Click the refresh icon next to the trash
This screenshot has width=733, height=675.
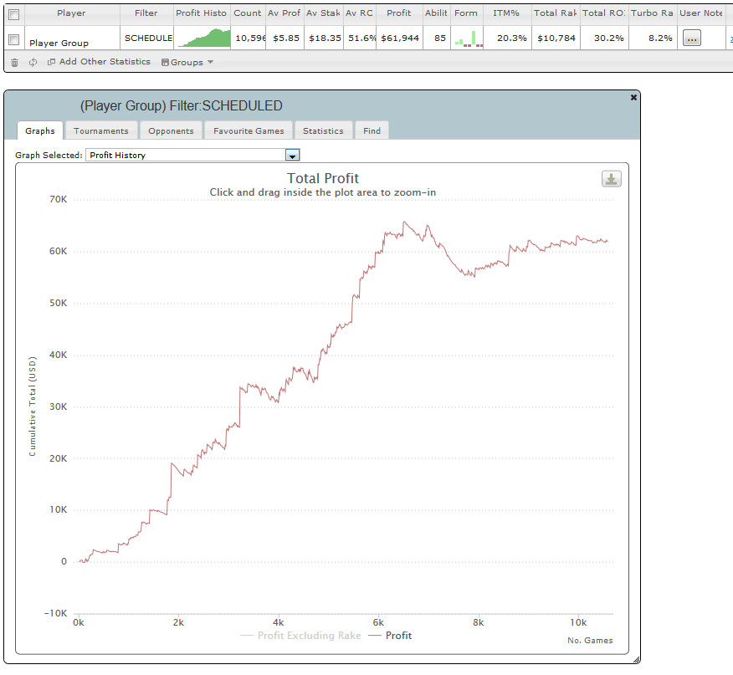tap(33, 62)
